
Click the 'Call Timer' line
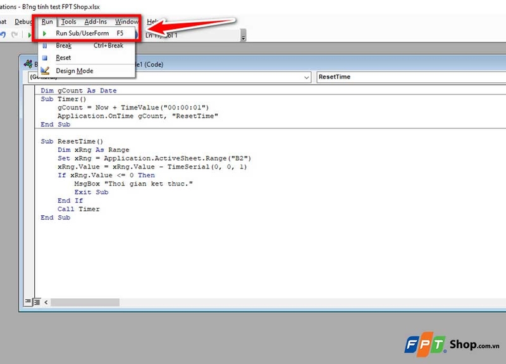tap(78, 209)
